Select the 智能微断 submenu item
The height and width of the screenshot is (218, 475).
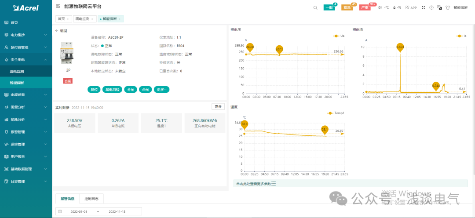26,83
